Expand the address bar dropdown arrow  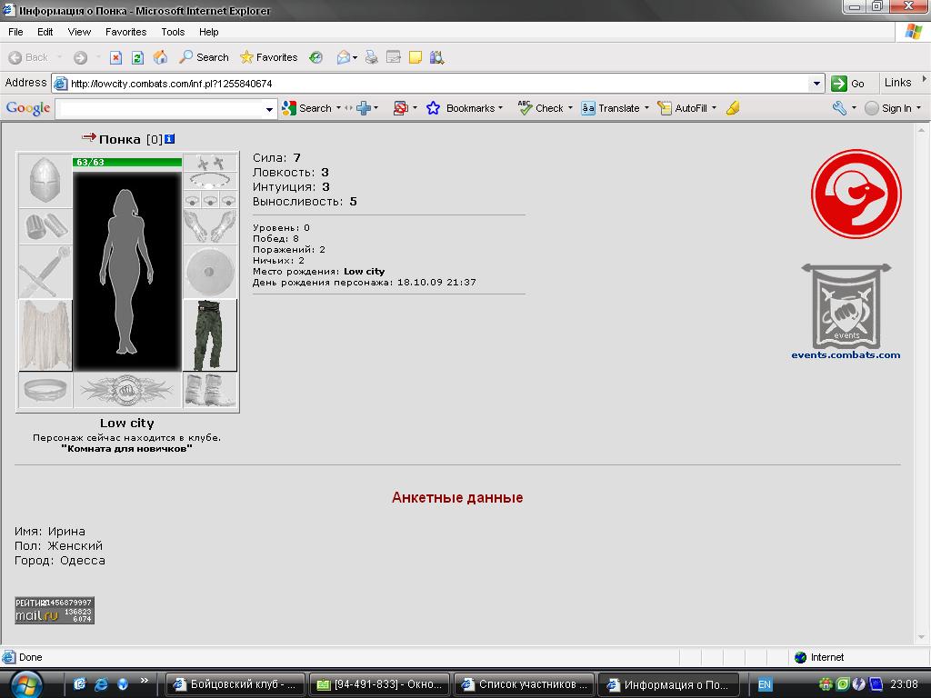816,84
